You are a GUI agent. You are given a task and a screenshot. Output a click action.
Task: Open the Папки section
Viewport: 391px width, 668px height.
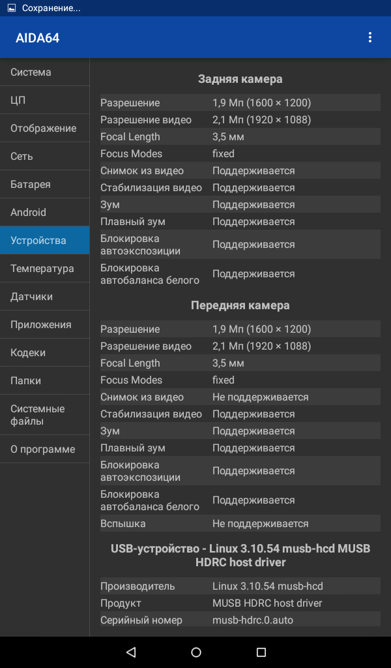(x=45, y=380)
